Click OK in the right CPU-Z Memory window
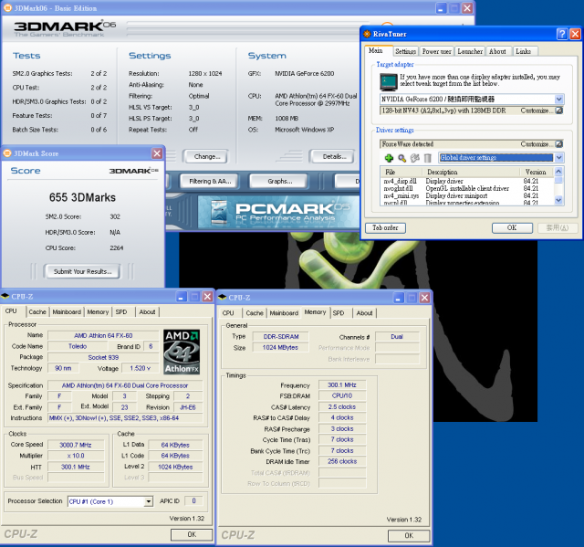This screenshot has height=547, width=584. pyautogui.click(x=409, y=535)
